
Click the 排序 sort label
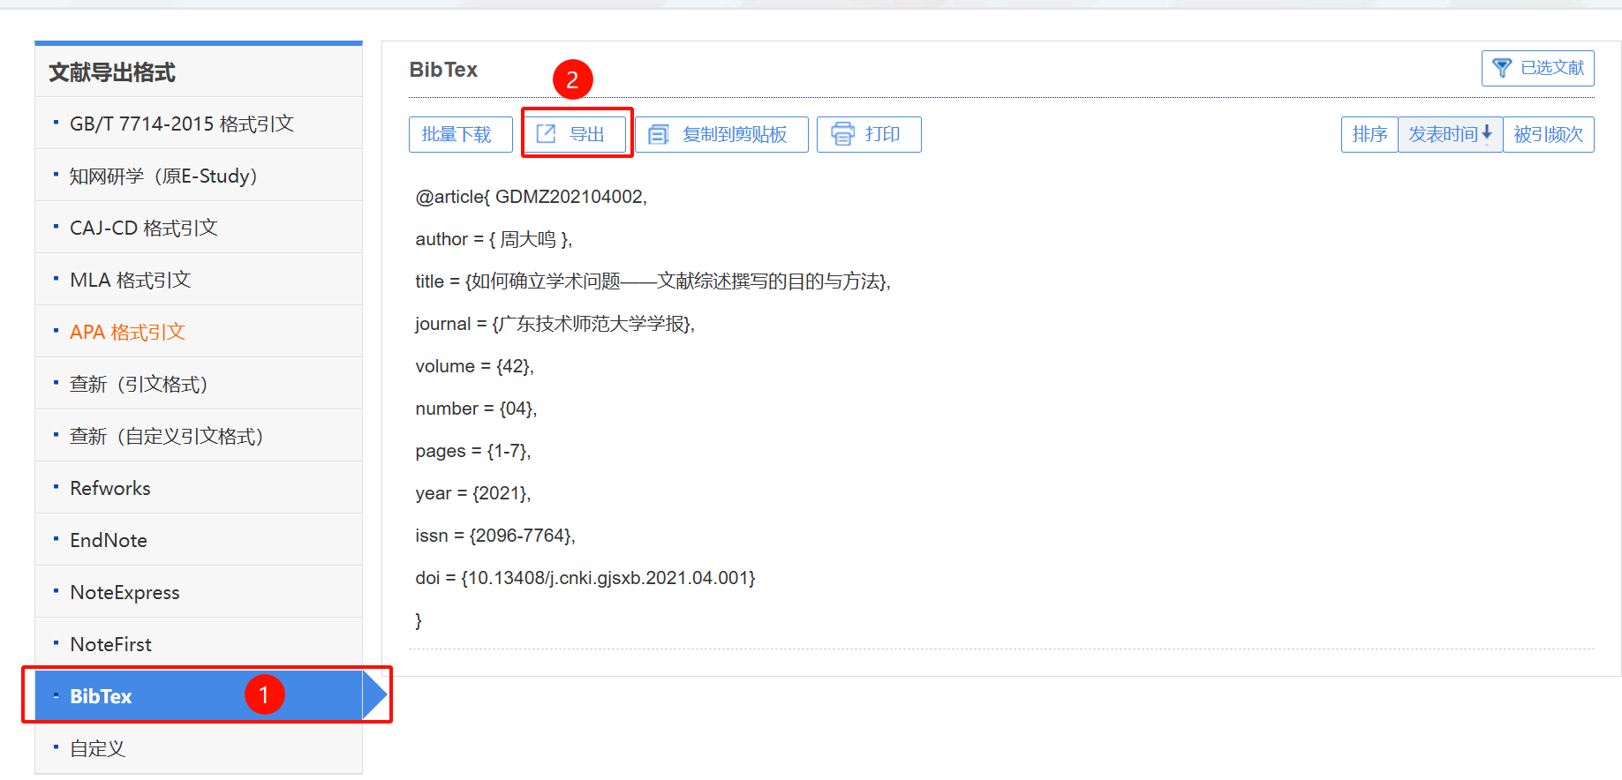coord(1369,134)
